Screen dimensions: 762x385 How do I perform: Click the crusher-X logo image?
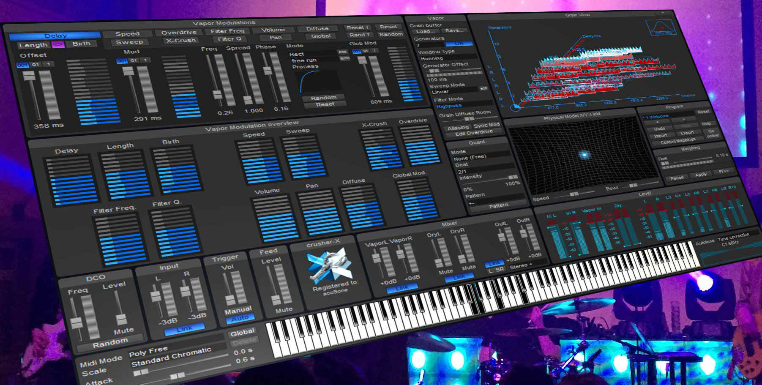click(x=328, y=266)
